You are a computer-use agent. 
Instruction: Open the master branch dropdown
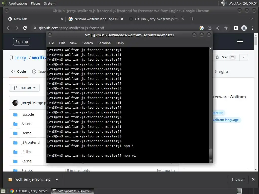(25, 88)
